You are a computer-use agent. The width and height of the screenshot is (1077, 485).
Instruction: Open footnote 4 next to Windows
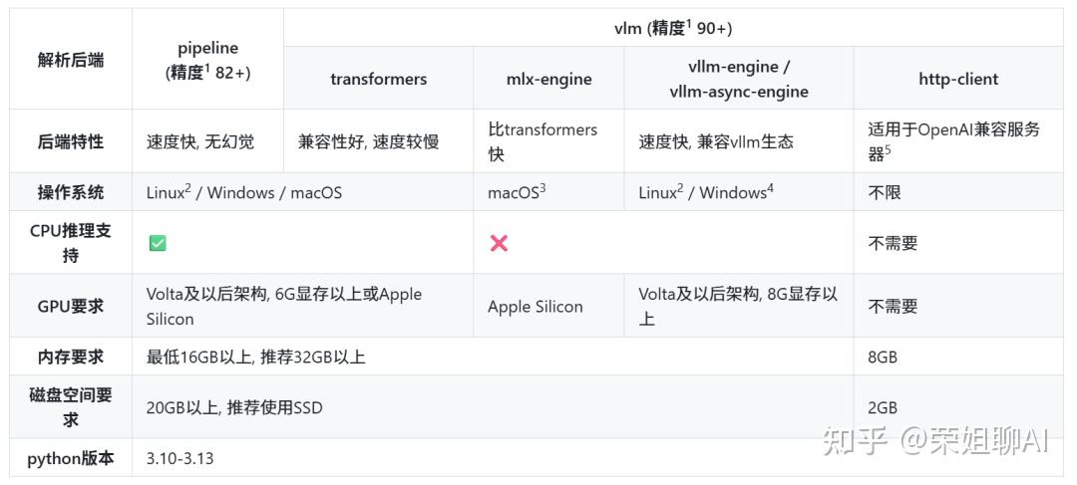coord(771,186)
